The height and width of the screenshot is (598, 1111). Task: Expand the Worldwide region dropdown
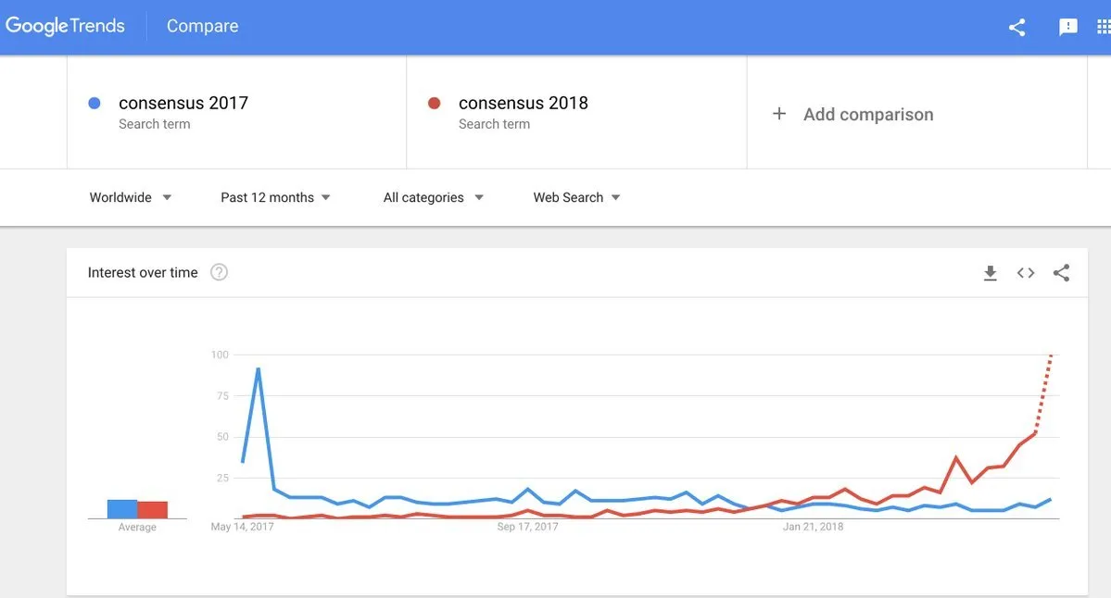tap(131, 197)
